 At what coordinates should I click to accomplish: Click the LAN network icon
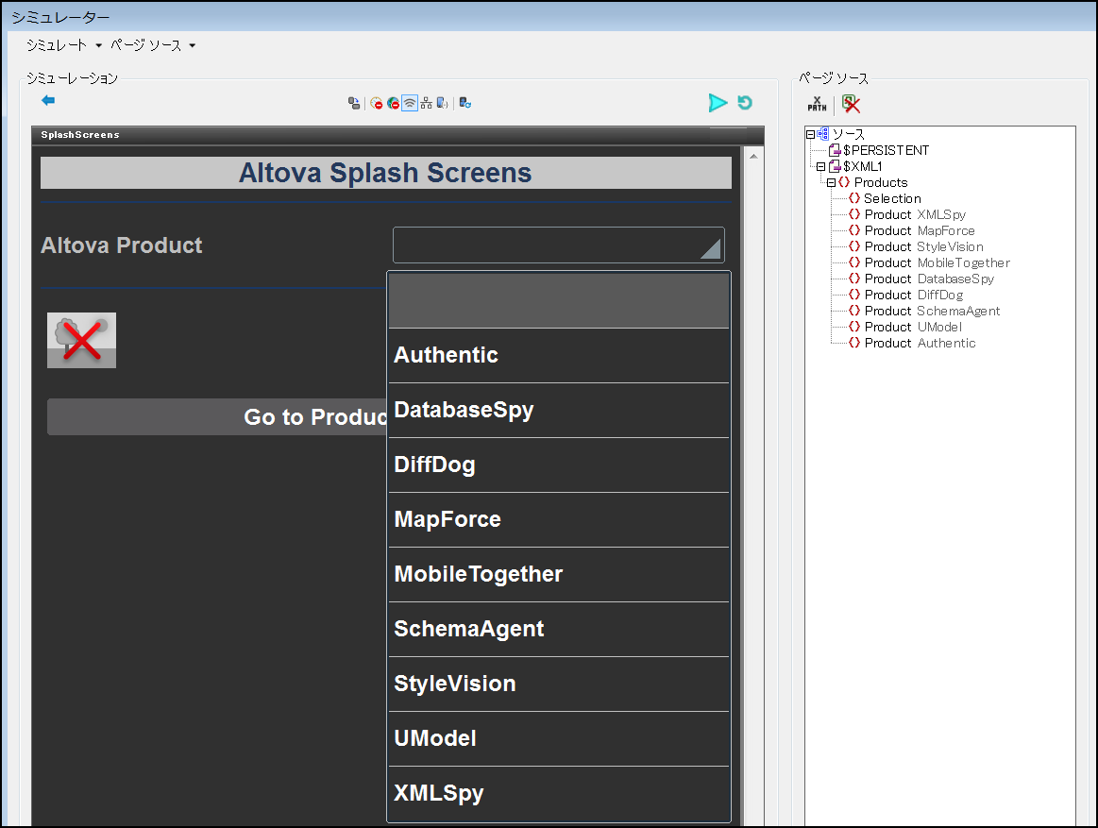tap(426, 104)
